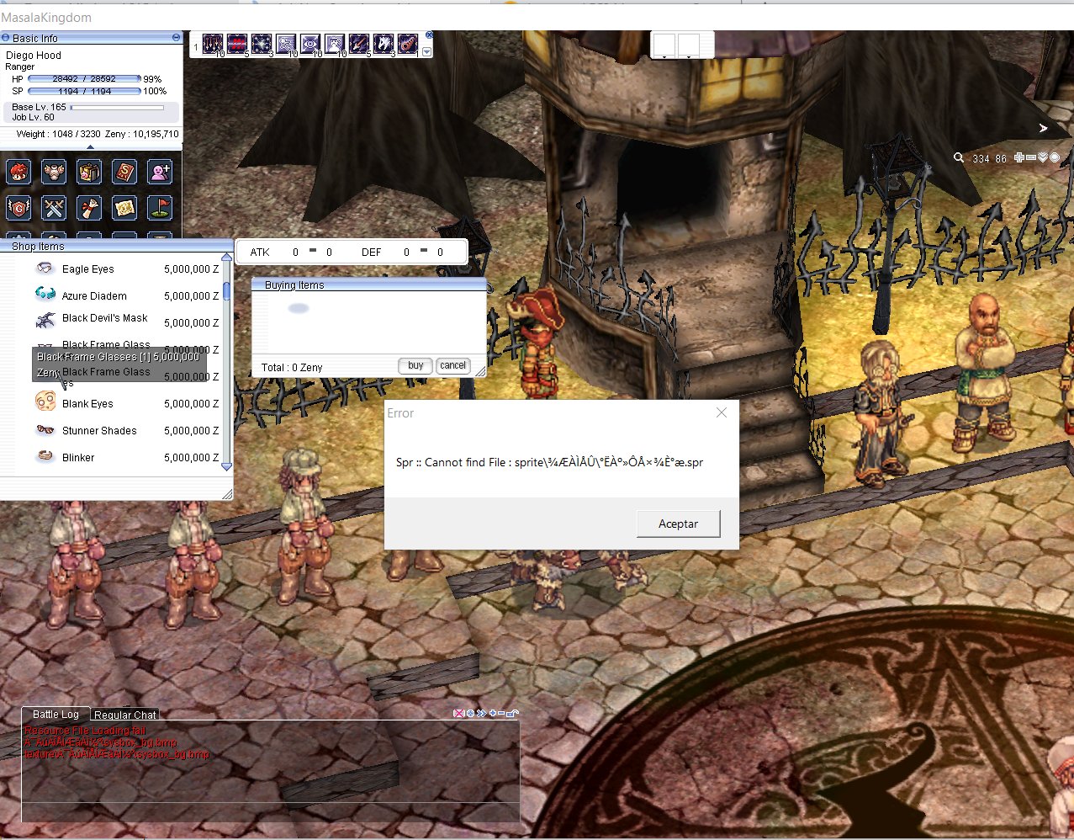
Task: Open guild window via G shield icon
Action: [x=19, y=207]
